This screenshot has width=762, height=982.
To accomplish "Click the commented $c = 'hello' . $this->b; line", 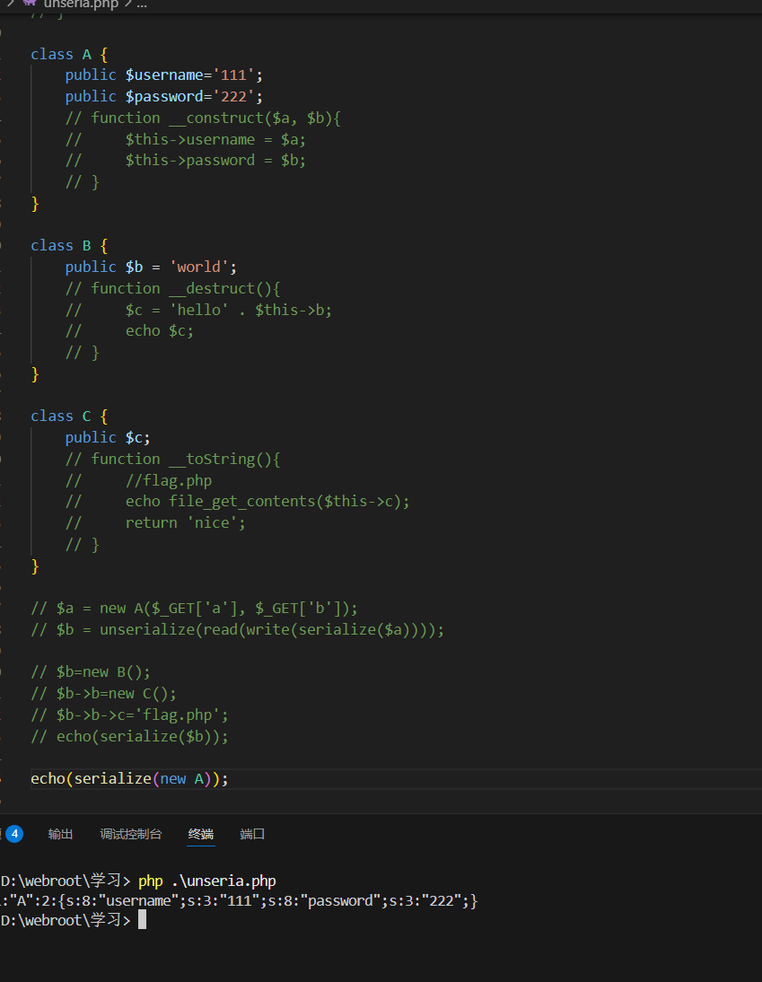I will click(198, 310).
